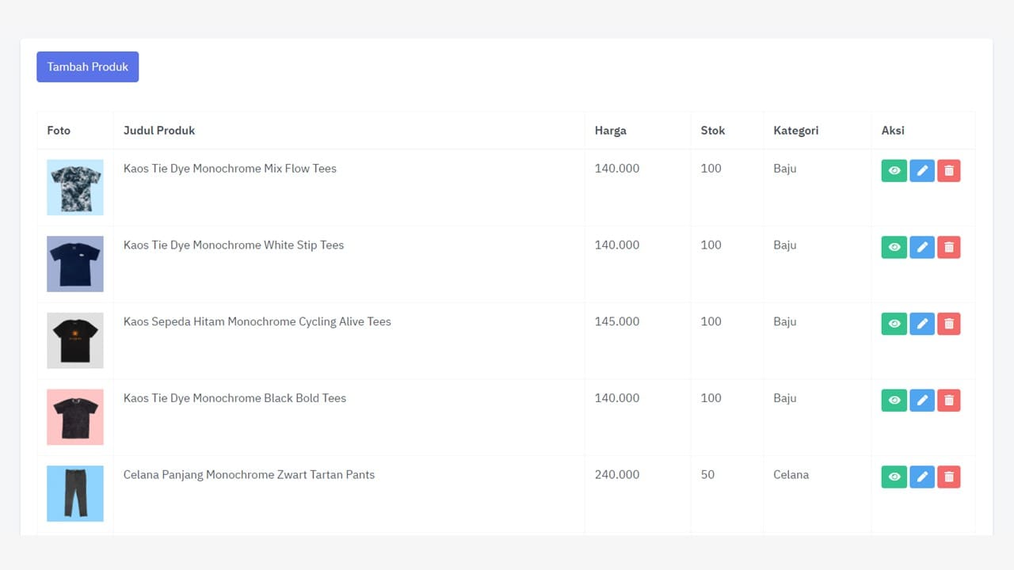View details of Mix Flow Tees product

[894, 171]
